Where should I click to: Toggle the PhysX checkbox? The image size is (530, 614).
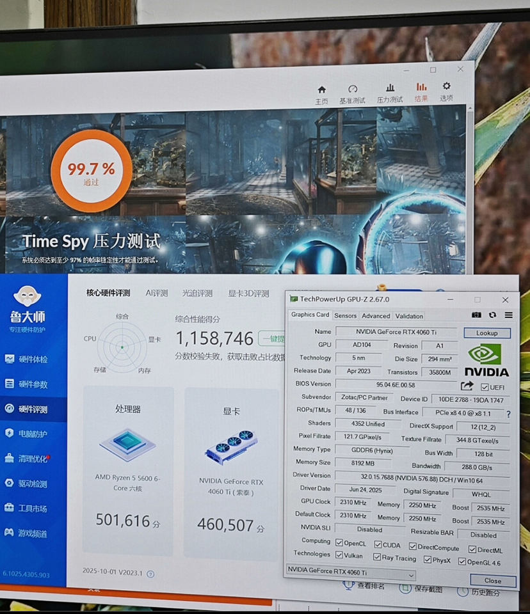[428, 560]
